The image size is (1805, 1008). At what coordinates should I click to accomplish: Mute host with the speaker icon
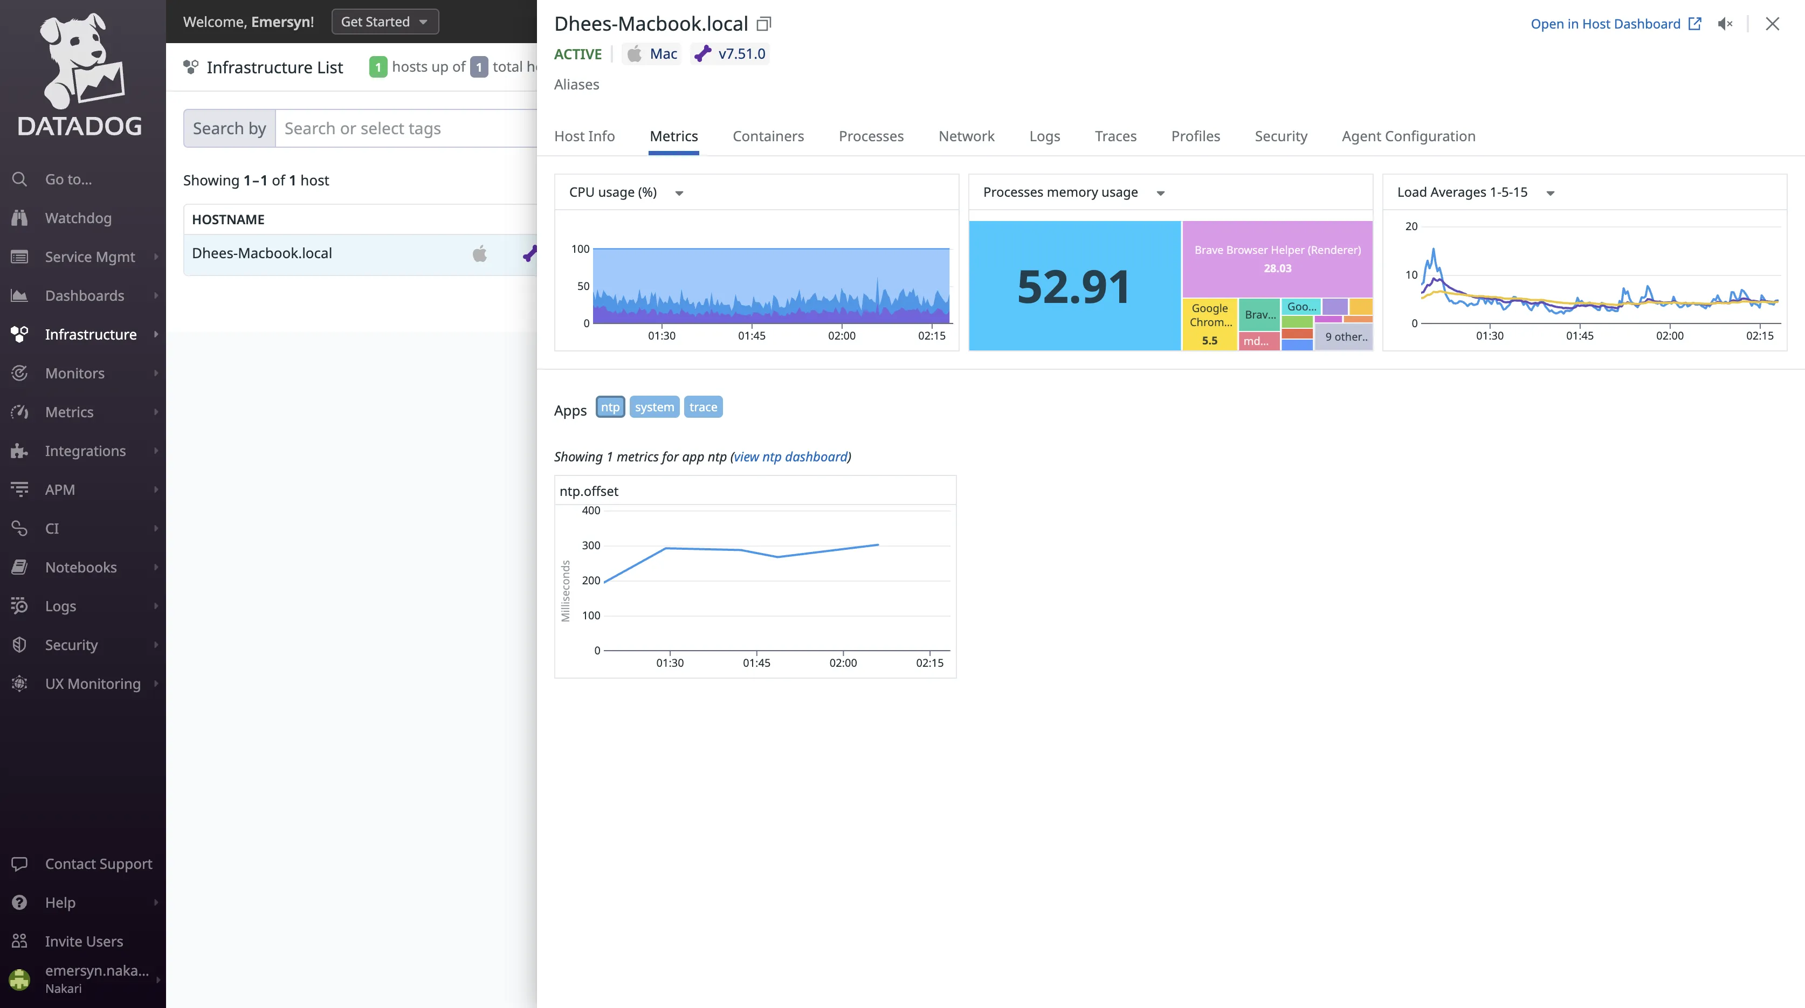point(1725,24)
